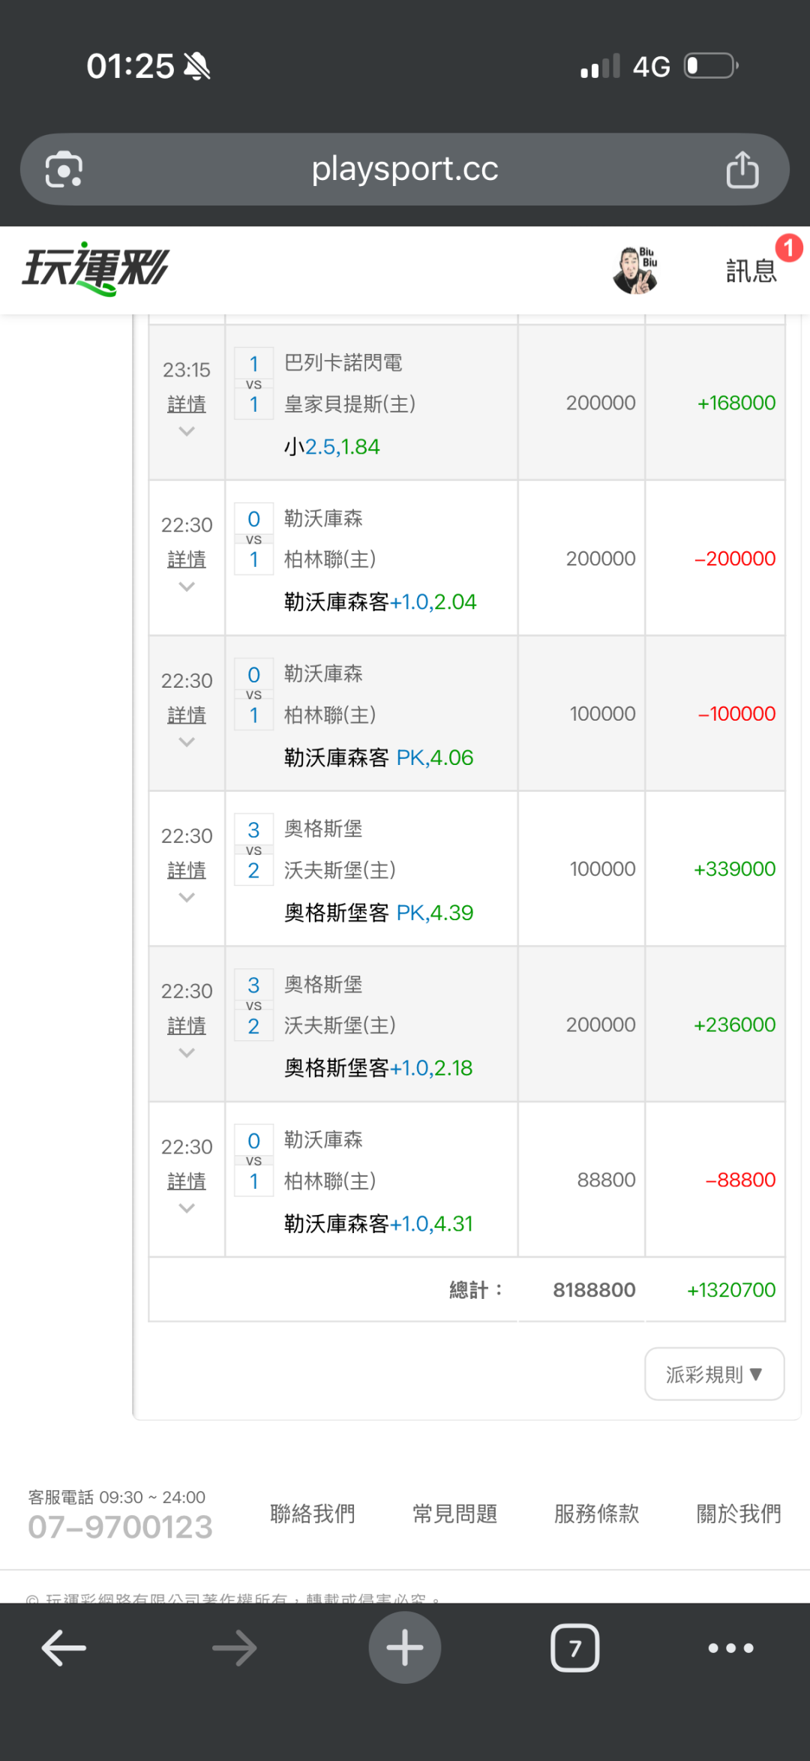Tap the camera lens search icon
Image resolution: width=810 pixels, height=1761 pixels.
pyautogui.click(x=64, y=169)
